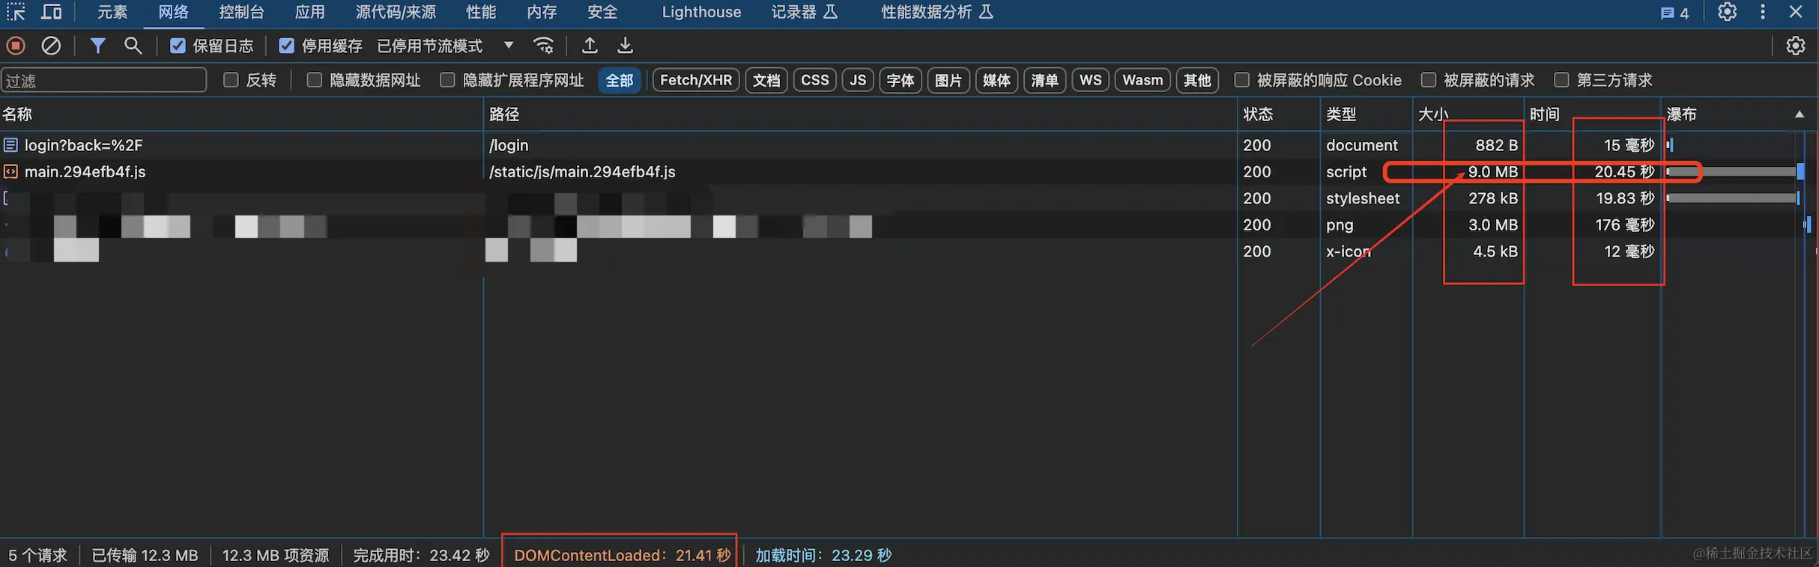Open throttling dropdown 已停用节流模式
The width and height of the screenshot is (1819, 567).
point(446,46)
